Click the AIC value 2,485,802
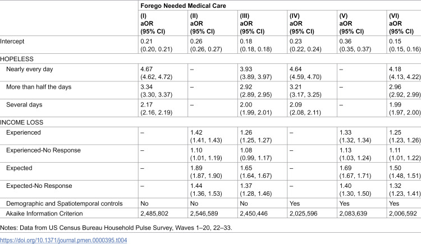421x244 pixels. pyautogui.click(x=154, y=214)
